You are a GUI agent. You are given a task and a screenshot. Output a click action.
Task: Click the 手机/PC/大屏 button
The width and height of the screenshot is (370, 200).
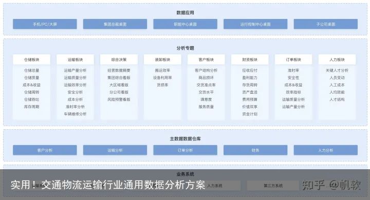point(45,24)
